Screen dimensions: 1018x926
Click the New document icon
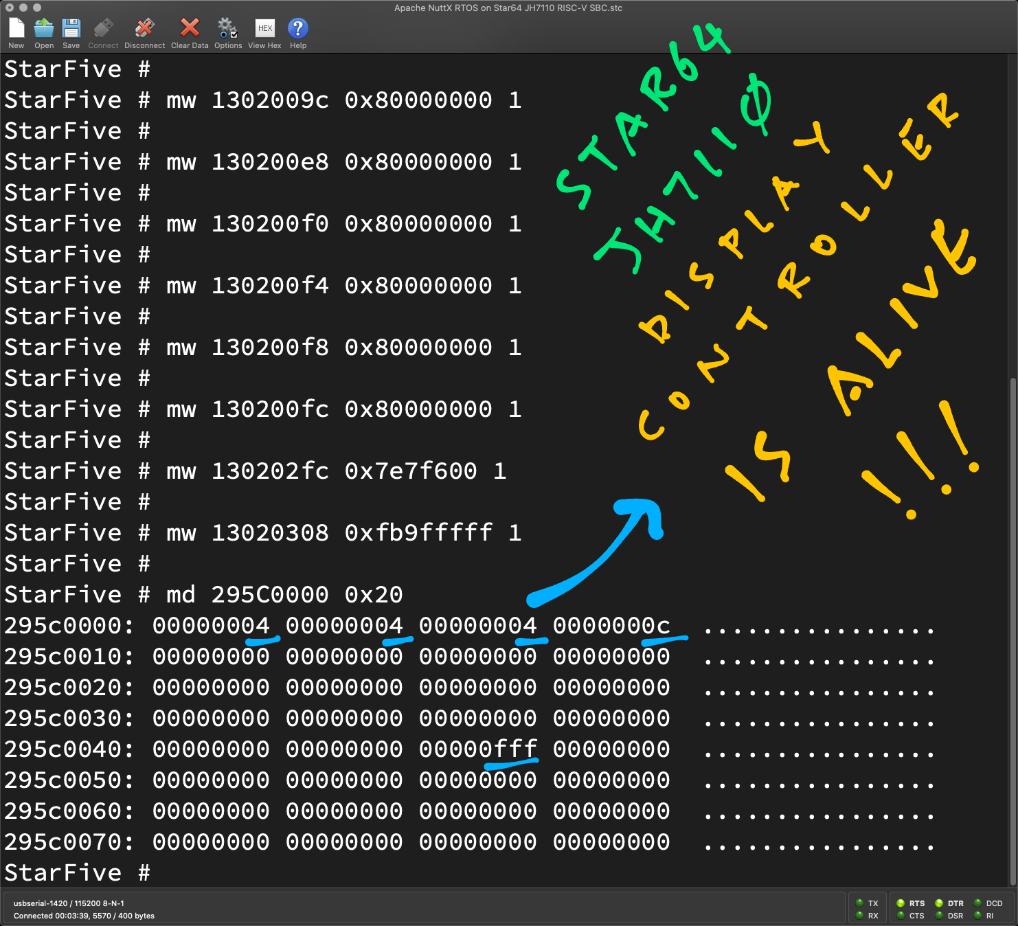[x=16, y=29]
